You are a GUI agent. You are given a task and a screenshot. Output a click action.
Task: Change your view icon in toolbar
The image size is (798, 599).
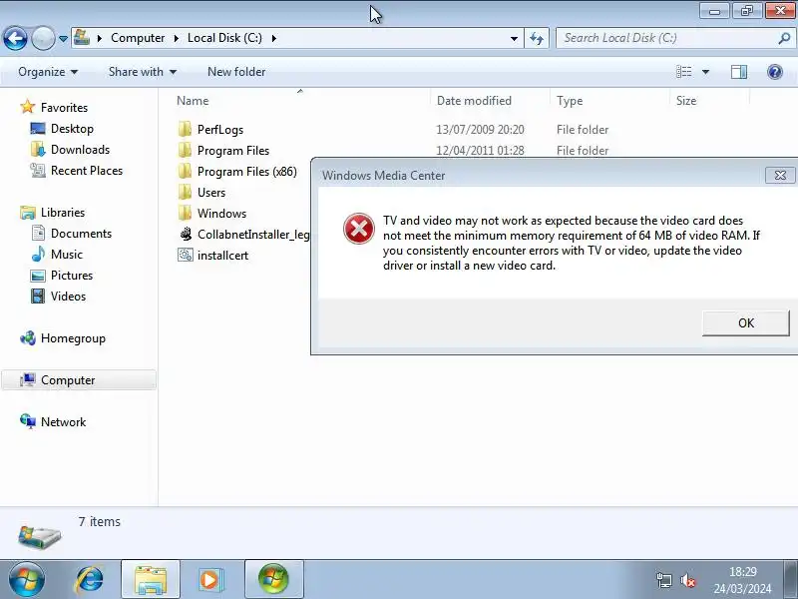pyautogui.click(x=683, y=72)
